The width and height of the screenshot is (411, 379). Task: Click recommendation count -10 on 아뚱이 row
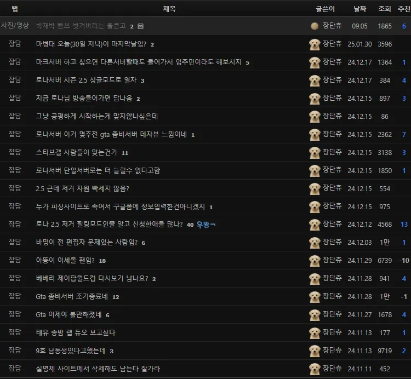tap(404, 261)
